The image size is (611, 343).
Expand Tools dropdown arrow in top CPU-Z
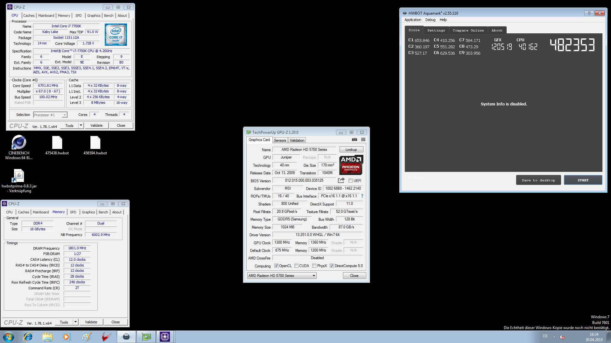(x=81, y=125)
